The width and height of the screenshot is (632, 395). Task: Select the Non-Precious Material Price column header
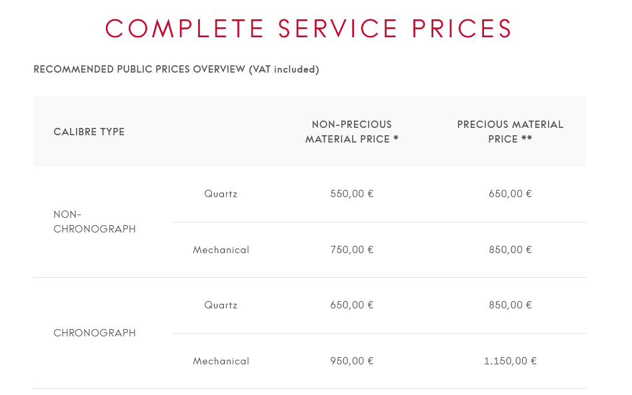click(351, 132)
